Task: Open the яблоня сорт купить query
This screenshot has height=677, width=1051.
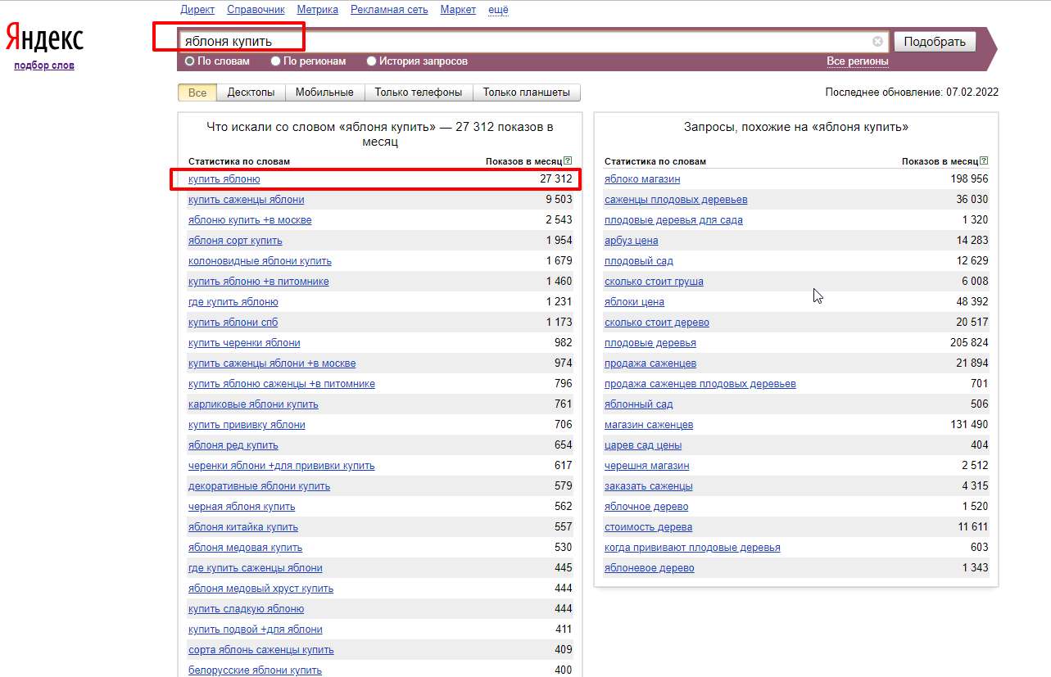Action: pyautogui.click(x=235, y=241)
